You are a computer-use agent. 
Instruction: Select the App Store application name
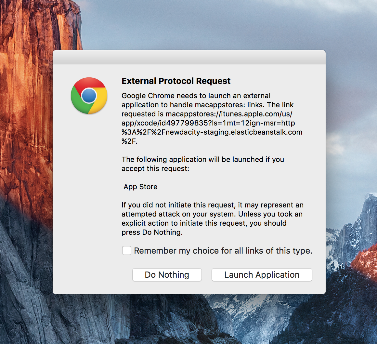pyautogui.click(x=140, y=187)
